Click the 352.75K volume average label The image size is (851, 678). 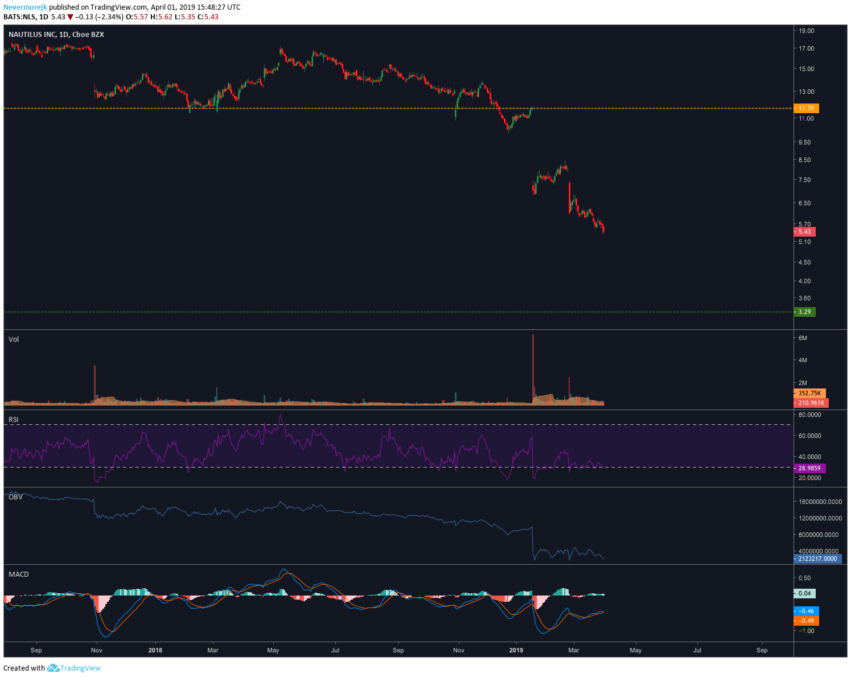[809, 393]
